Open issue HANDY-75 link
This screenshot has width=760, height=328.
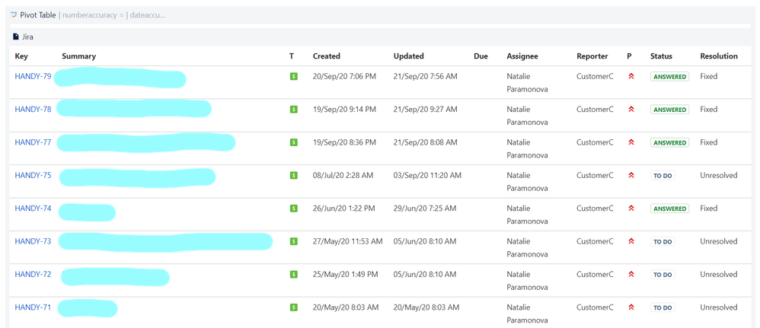33,175
